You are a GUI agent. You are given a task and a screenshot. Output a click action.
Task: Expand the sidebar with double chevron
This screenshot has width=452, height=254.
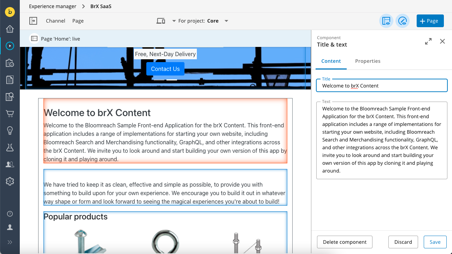[x=10, y=242]
